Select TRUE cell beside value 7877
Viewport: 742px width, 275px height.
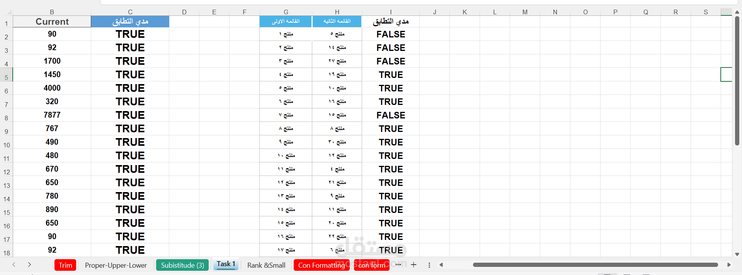[130, 115]
